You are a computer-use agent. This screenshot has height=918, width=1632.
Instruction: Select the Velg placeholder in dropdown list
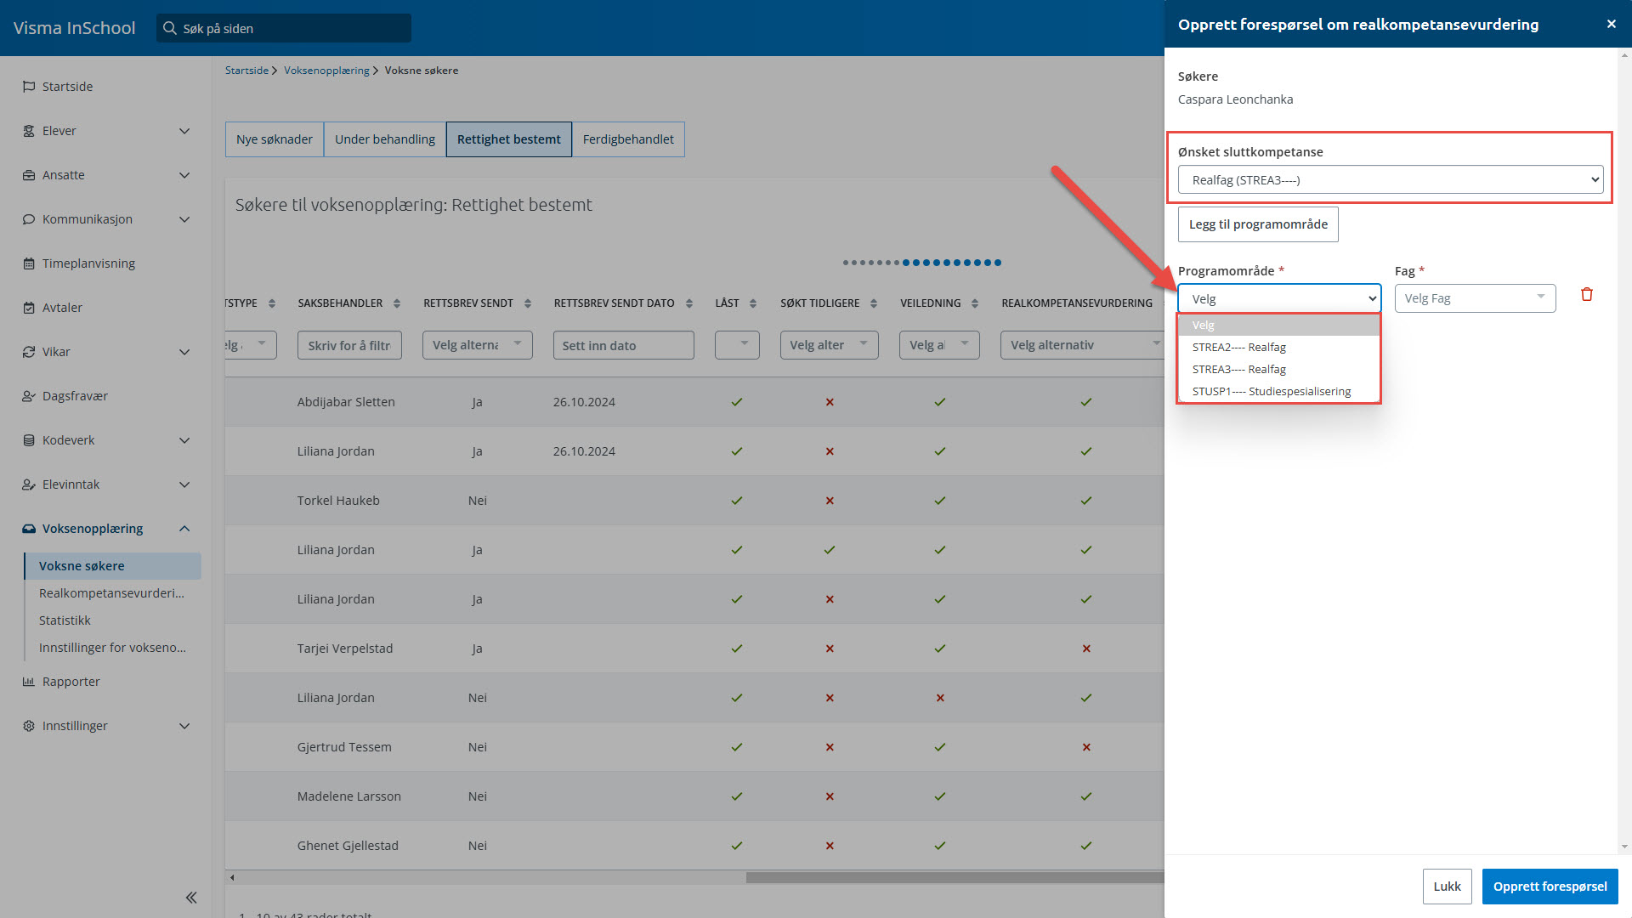click(x=1279, y=325)
